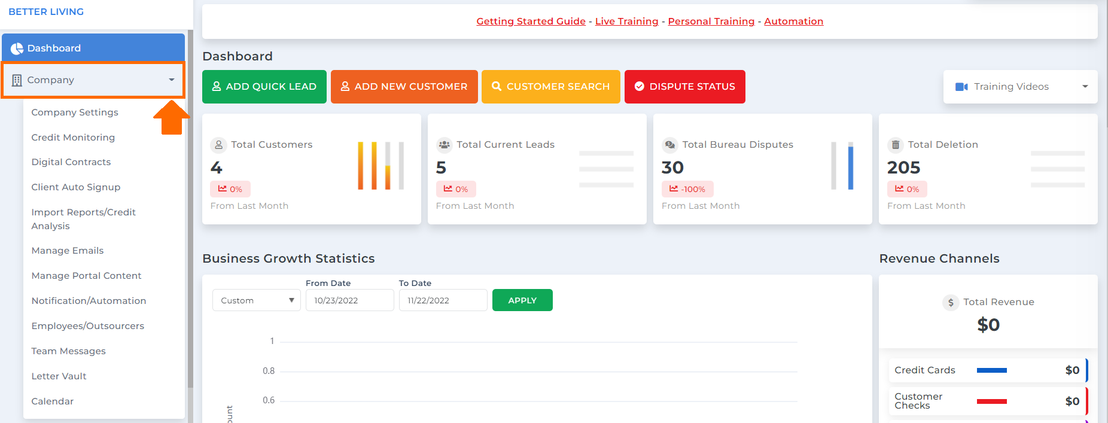Viewport: 1108px width, 423px height.
Task: Click the CUSTOMER SEARCH button
Action: (551, 87)
